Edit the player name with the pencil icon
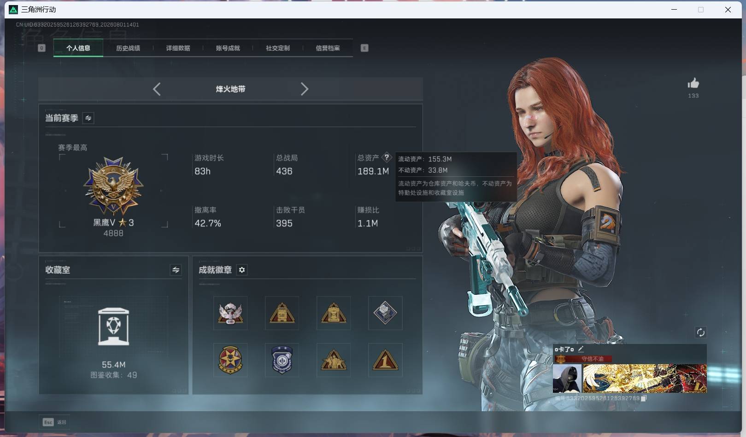 (581, 349)
